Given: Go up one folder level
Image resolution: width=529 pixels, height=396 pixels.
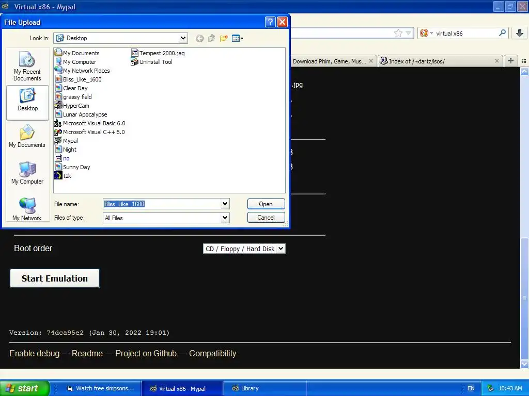Looking at the screenshot, I should 211,38.
